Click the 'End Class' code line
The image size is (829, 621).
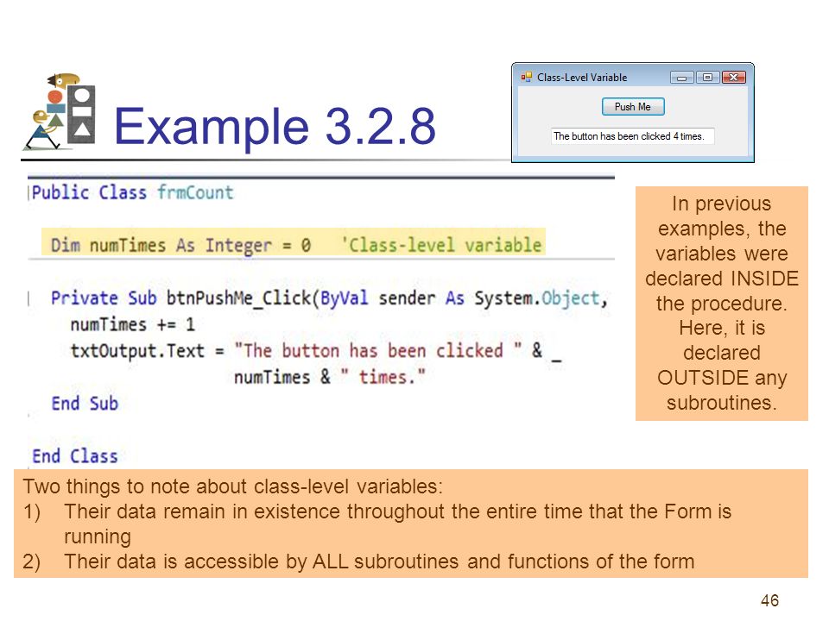(x=75, y=455)
